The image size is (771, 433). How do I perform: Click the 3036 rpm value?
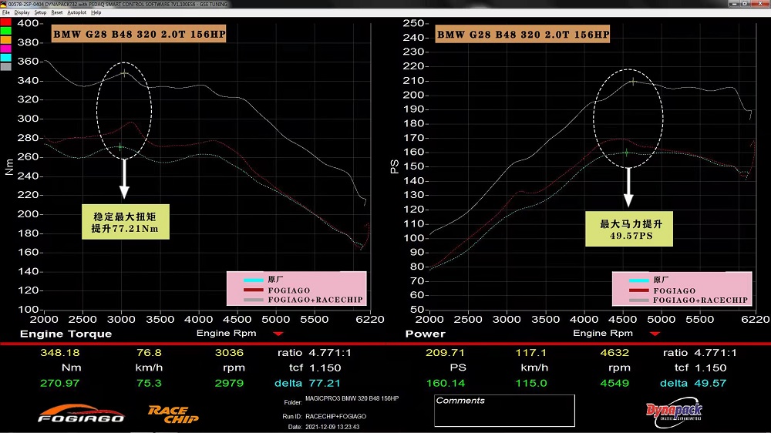[229, 353]
